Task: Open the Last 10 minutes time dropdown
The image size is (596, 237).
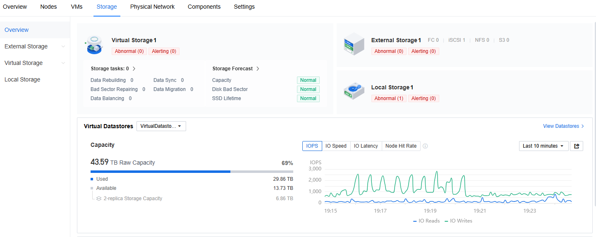Action: click(544, 146)
